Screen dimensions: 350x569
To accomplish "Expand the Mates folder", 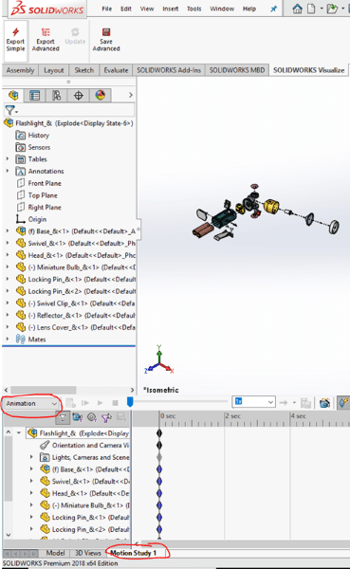I will pyautogui.click(x=8, y=339).
